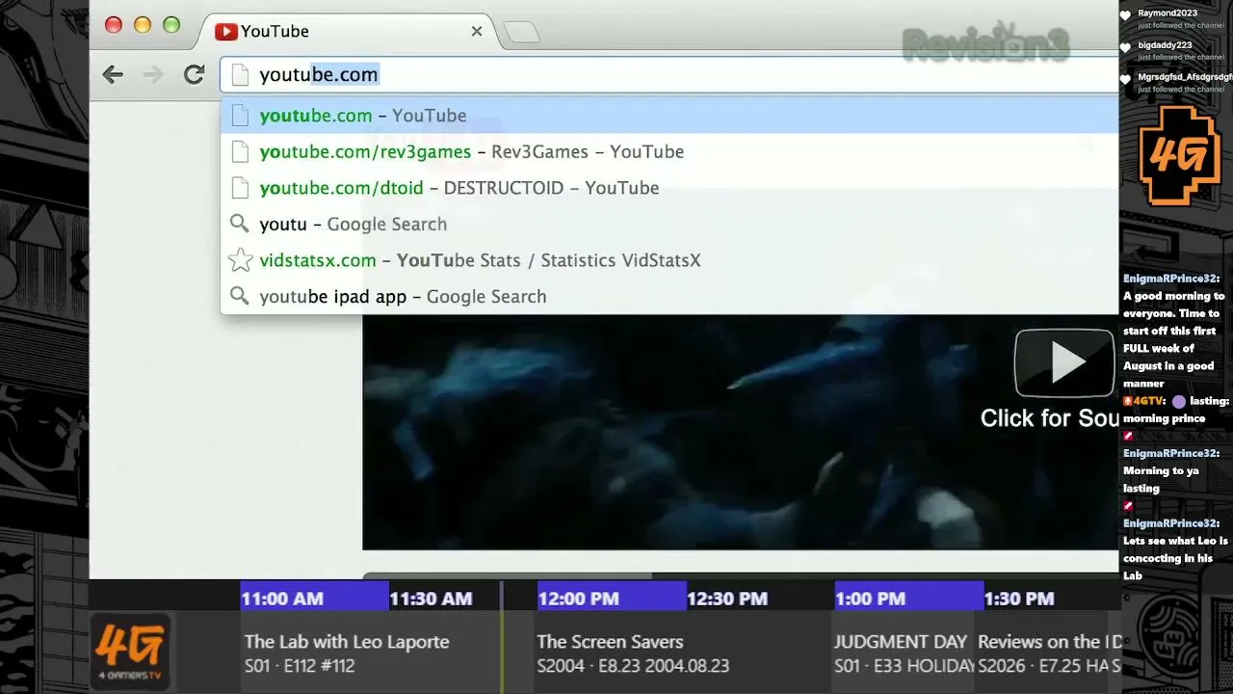Viewport: 1233px width, 694px height.
Task: Click the video thumbnail in the page
Action: (740, 432)
